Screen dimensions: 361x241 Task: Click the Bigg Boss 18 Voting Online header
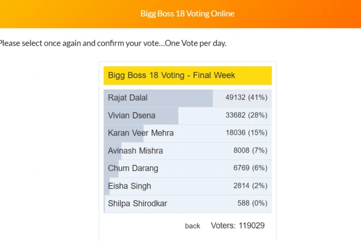(188, 14)
